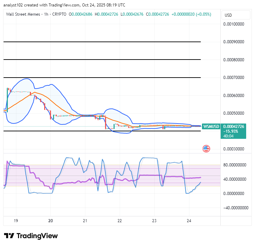Viewport: 255px width, 246px height.
Task: Click the 0.00060000 price axis label
Action: coord(234,96)
